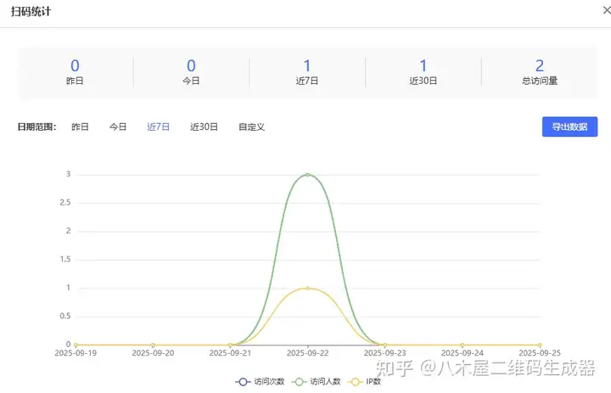Click the 2.5 y-axis label
The width and height of the screenshot is (611, 393).
[x=65, y=203]
